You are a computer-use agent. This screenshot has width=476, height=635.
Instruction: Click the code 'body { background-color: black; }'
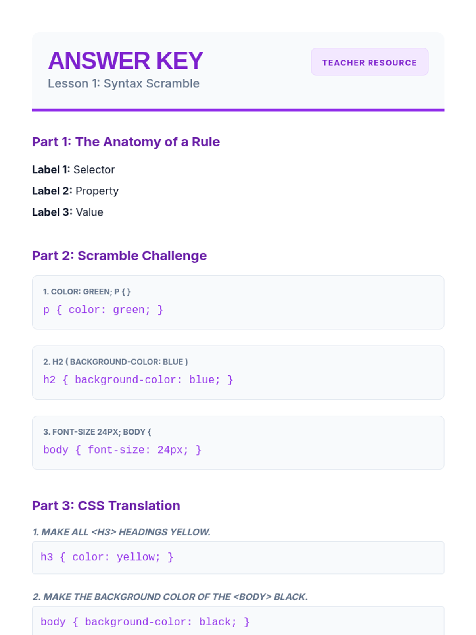(145, 622)
